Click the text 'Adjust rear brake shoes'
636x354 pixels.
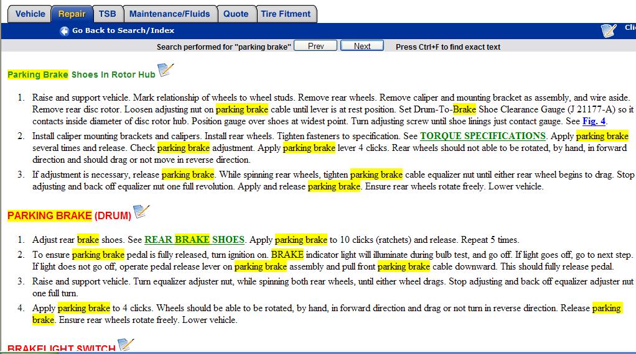(x=78, y=240)
